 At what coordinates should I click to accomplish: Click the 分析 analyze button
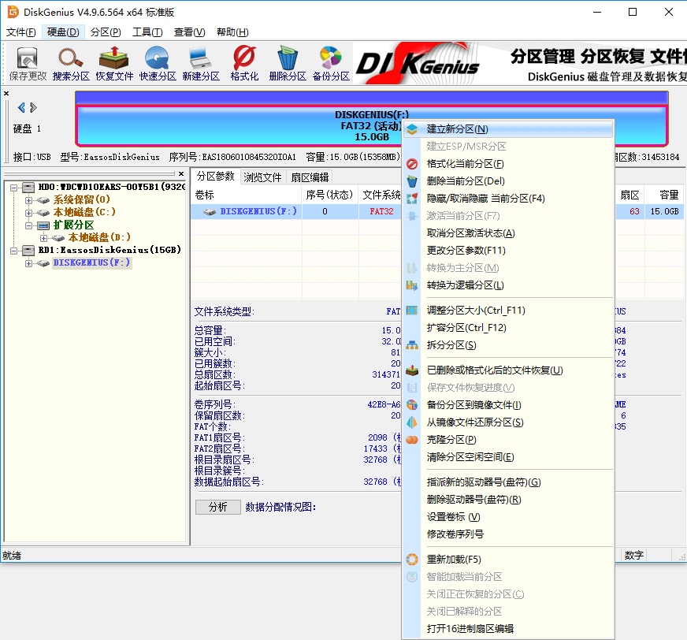(x=218, y=507)
